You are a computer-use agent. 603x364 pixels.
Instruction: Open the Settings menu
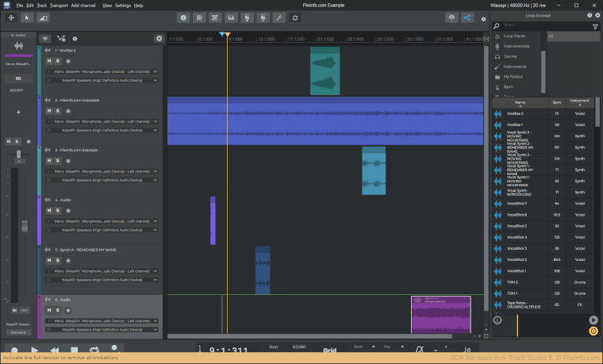coord(123,5)
